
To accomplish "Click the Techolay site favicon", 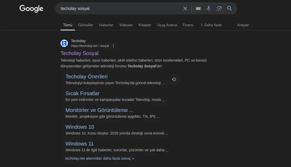I will click(x=64, y=43).
